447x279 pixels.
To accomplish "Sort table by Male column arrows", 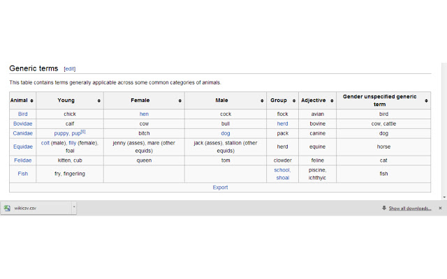I will (262, 100).
